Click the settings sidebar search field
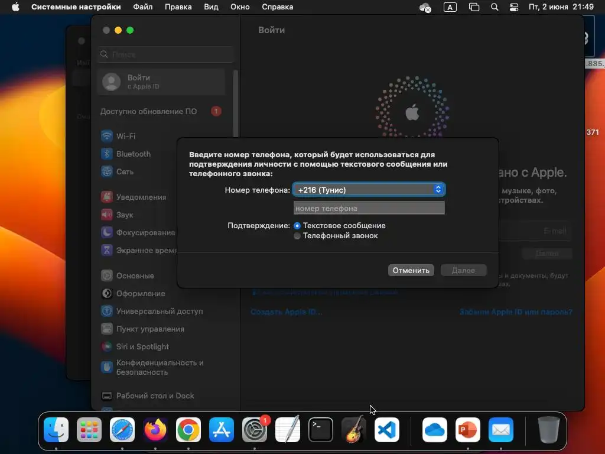Viewport: 605px width, 454px height. (x=165, y=54)
